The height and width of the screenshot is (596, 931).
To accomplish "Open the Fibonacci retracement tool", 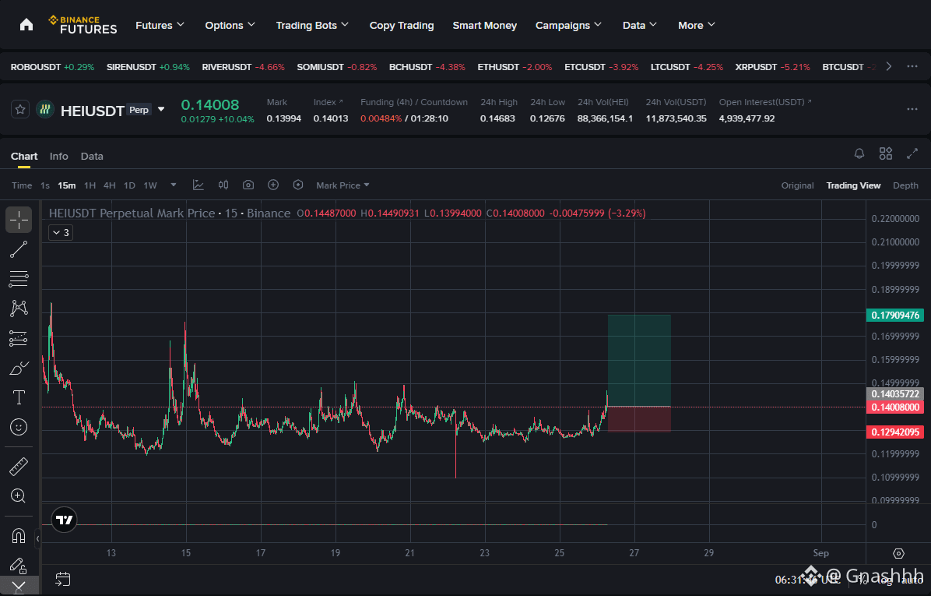I will (19, 279).
